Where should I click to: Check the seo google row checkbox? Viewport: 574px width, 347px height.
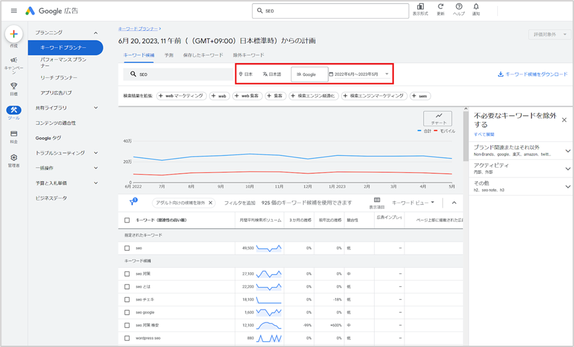pos(127,312)
